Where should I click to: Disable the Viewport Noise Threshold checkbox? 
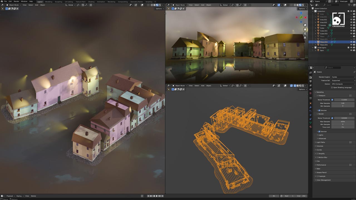click(x=332, y=100)
